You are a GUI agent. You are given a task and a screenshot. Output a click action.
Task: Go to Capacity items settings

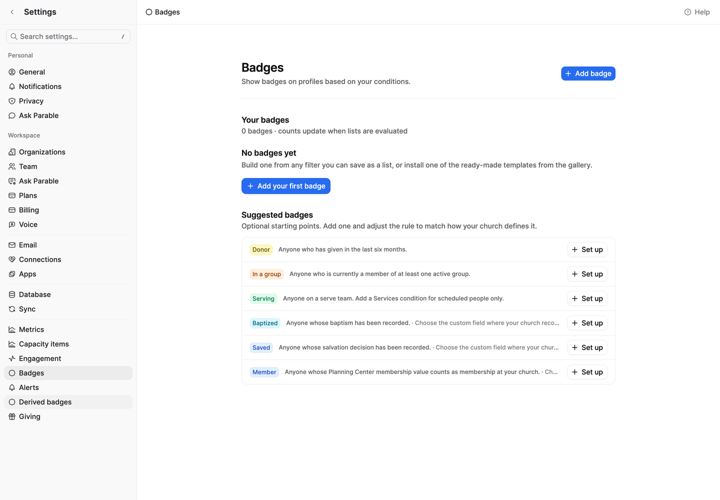click(x=68, y=344)
